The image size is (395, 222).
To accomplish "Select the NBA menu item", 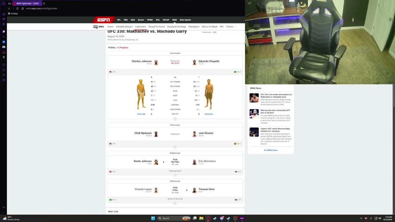I will [x=126, y=20].
